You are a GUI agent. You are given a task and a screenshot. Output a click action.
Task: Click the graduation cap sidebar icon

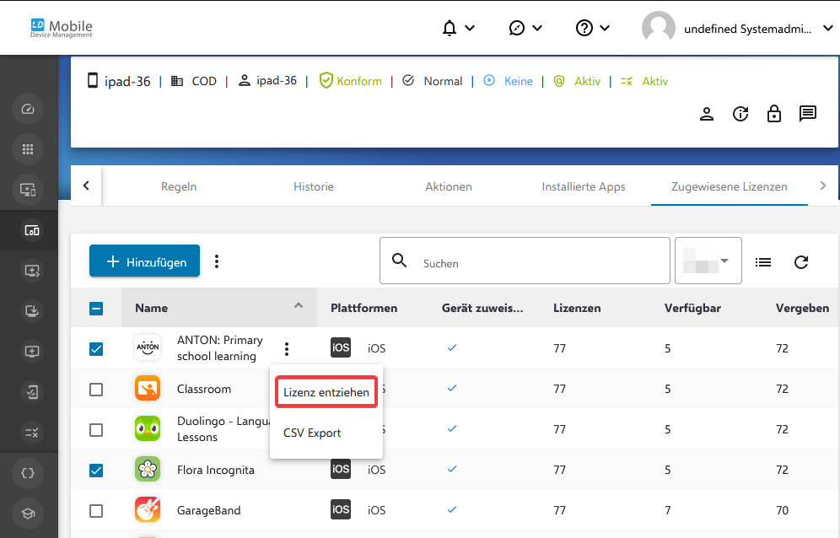click(x=28, y=514)
